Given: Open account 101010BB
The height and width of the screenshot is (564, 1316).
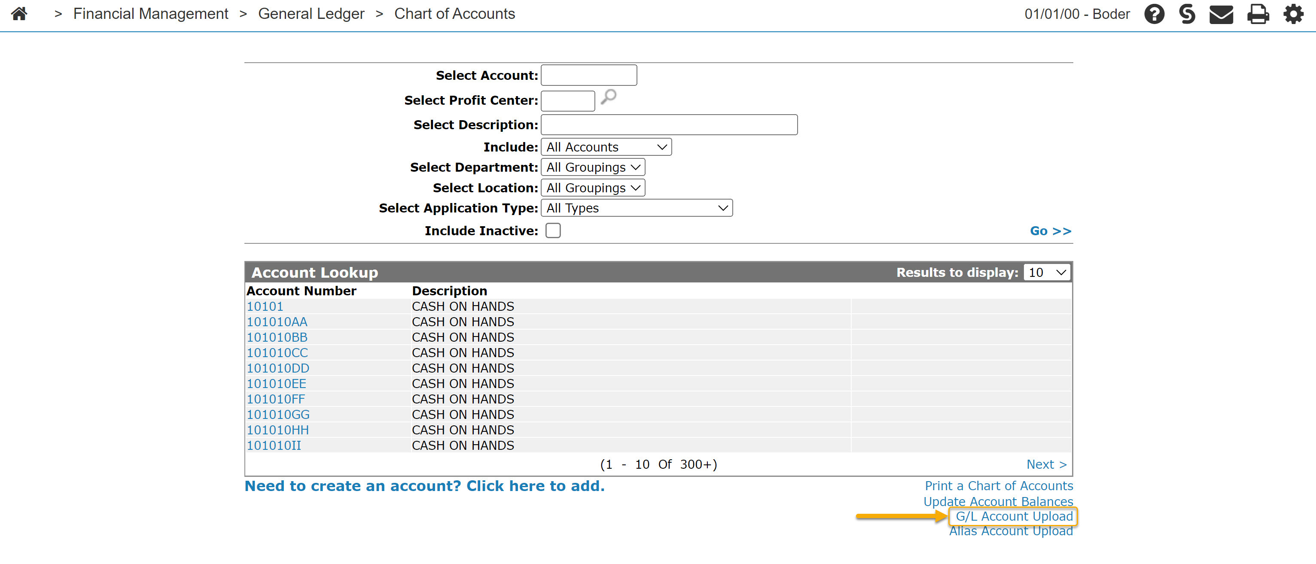Looking at the screenshot, I should tap(277, 337).
